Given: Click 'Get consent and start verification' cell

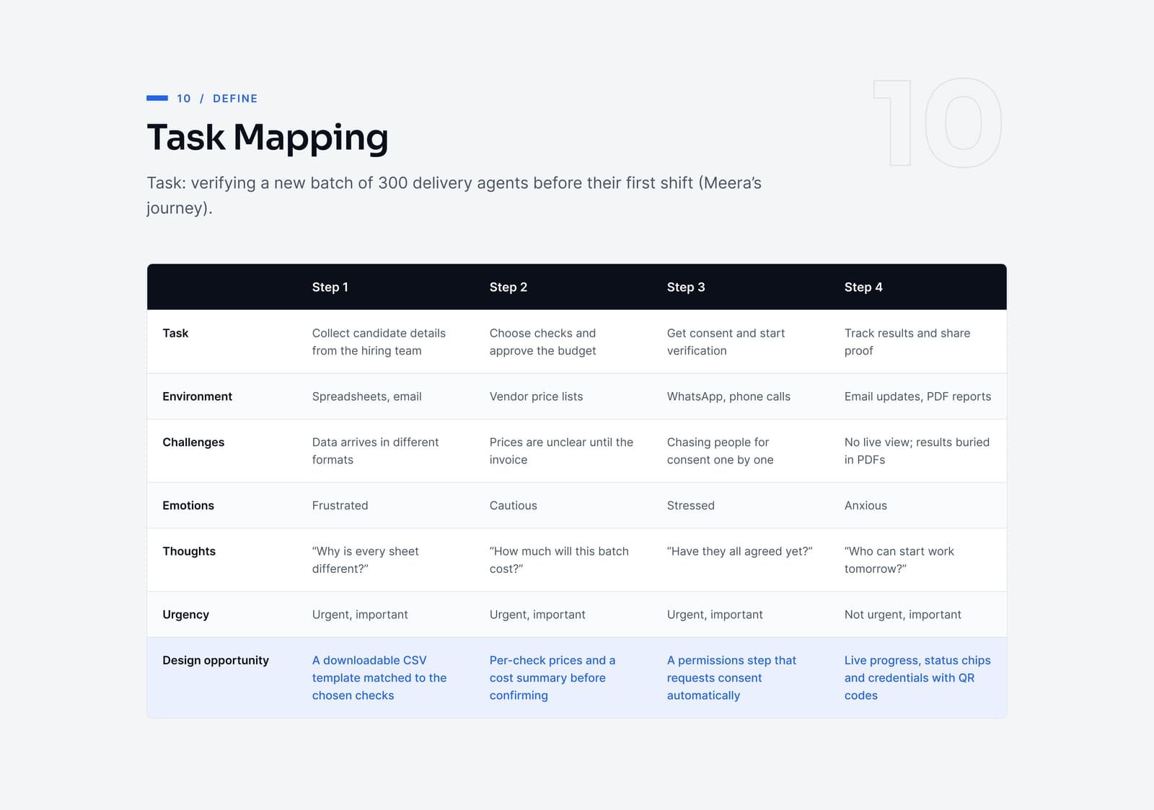Looking at the screenshot, I should tap(726, 342).
